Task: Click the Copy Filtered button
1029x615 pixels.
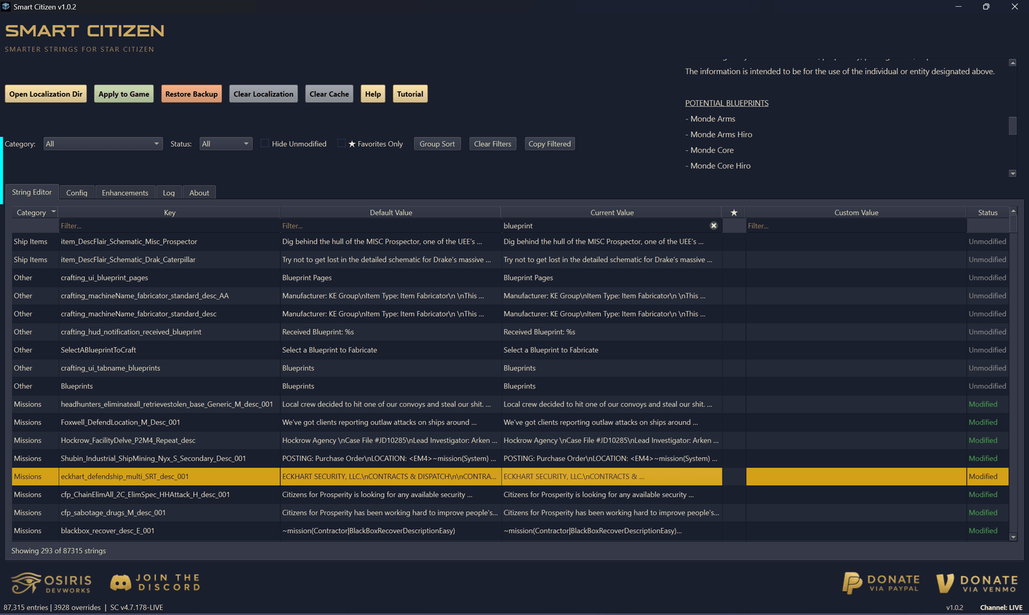Action: click(550, 144)
